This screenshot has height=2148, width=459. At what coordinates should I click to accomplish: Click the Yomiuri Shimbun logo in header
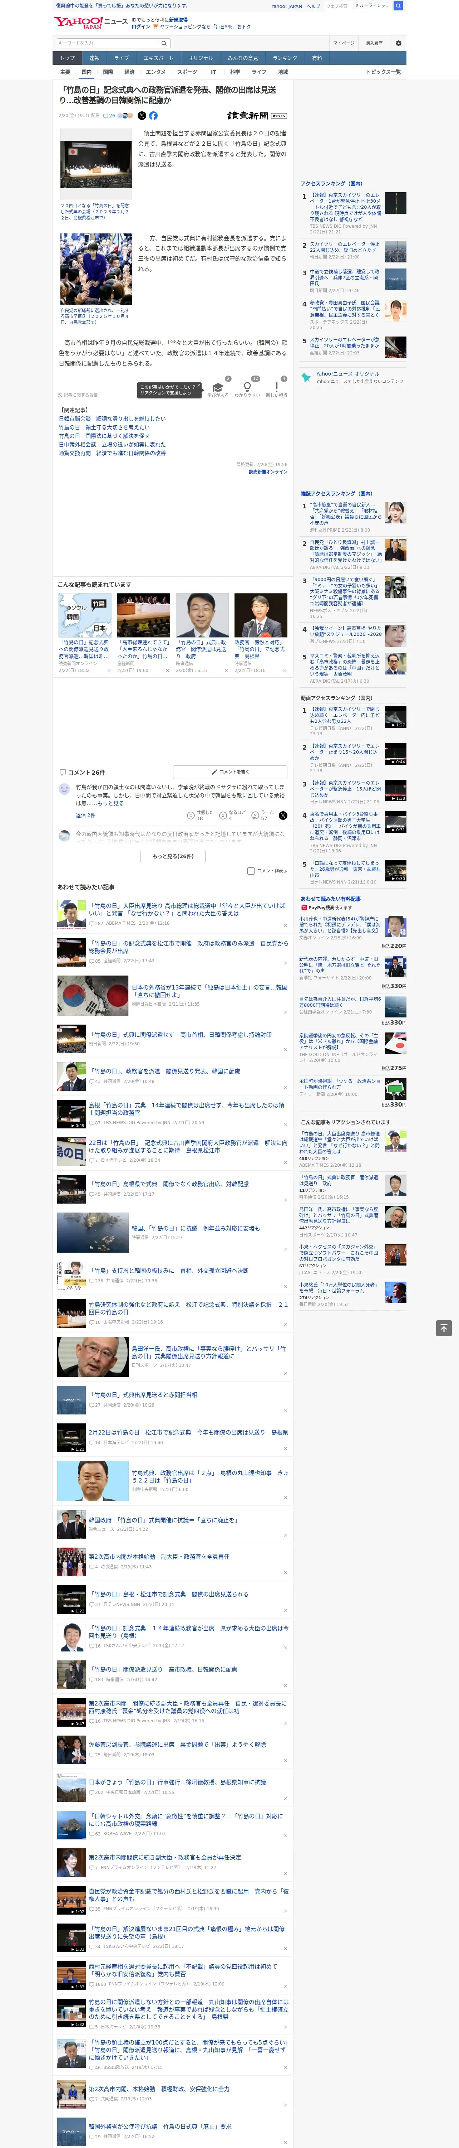(x=257, y=116)
